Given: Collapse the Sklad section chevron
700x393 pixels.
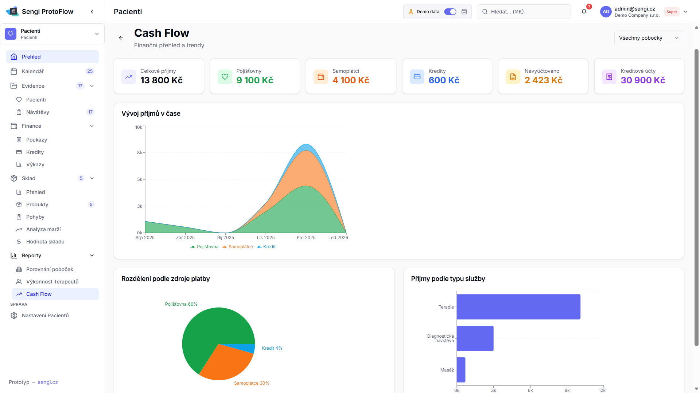Looking at the screenshot, I should pyautogui.click(x=92, y=178).
